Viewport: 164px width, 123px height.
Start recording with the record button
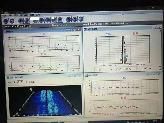tap(21, 21)
